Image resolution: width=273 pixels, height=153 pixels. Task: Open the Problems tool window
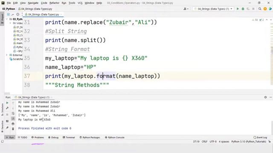tap(38, 137)
